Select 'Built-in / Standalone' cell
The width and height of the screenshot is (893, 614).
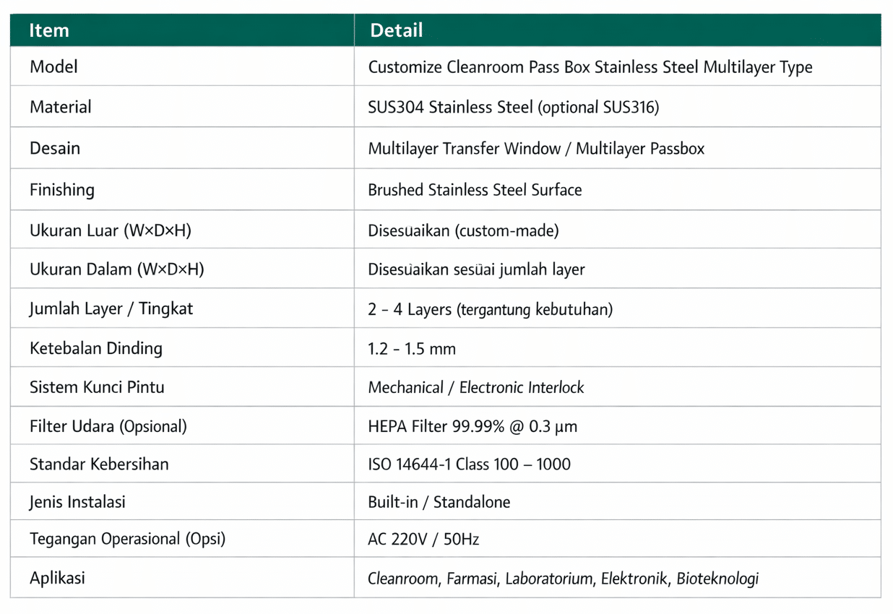(x=439, y=502)
